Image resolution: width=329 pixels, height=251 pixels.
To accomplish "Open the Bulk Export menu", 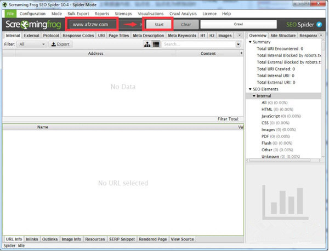I will pyautogui.click(x=80, y=13).
